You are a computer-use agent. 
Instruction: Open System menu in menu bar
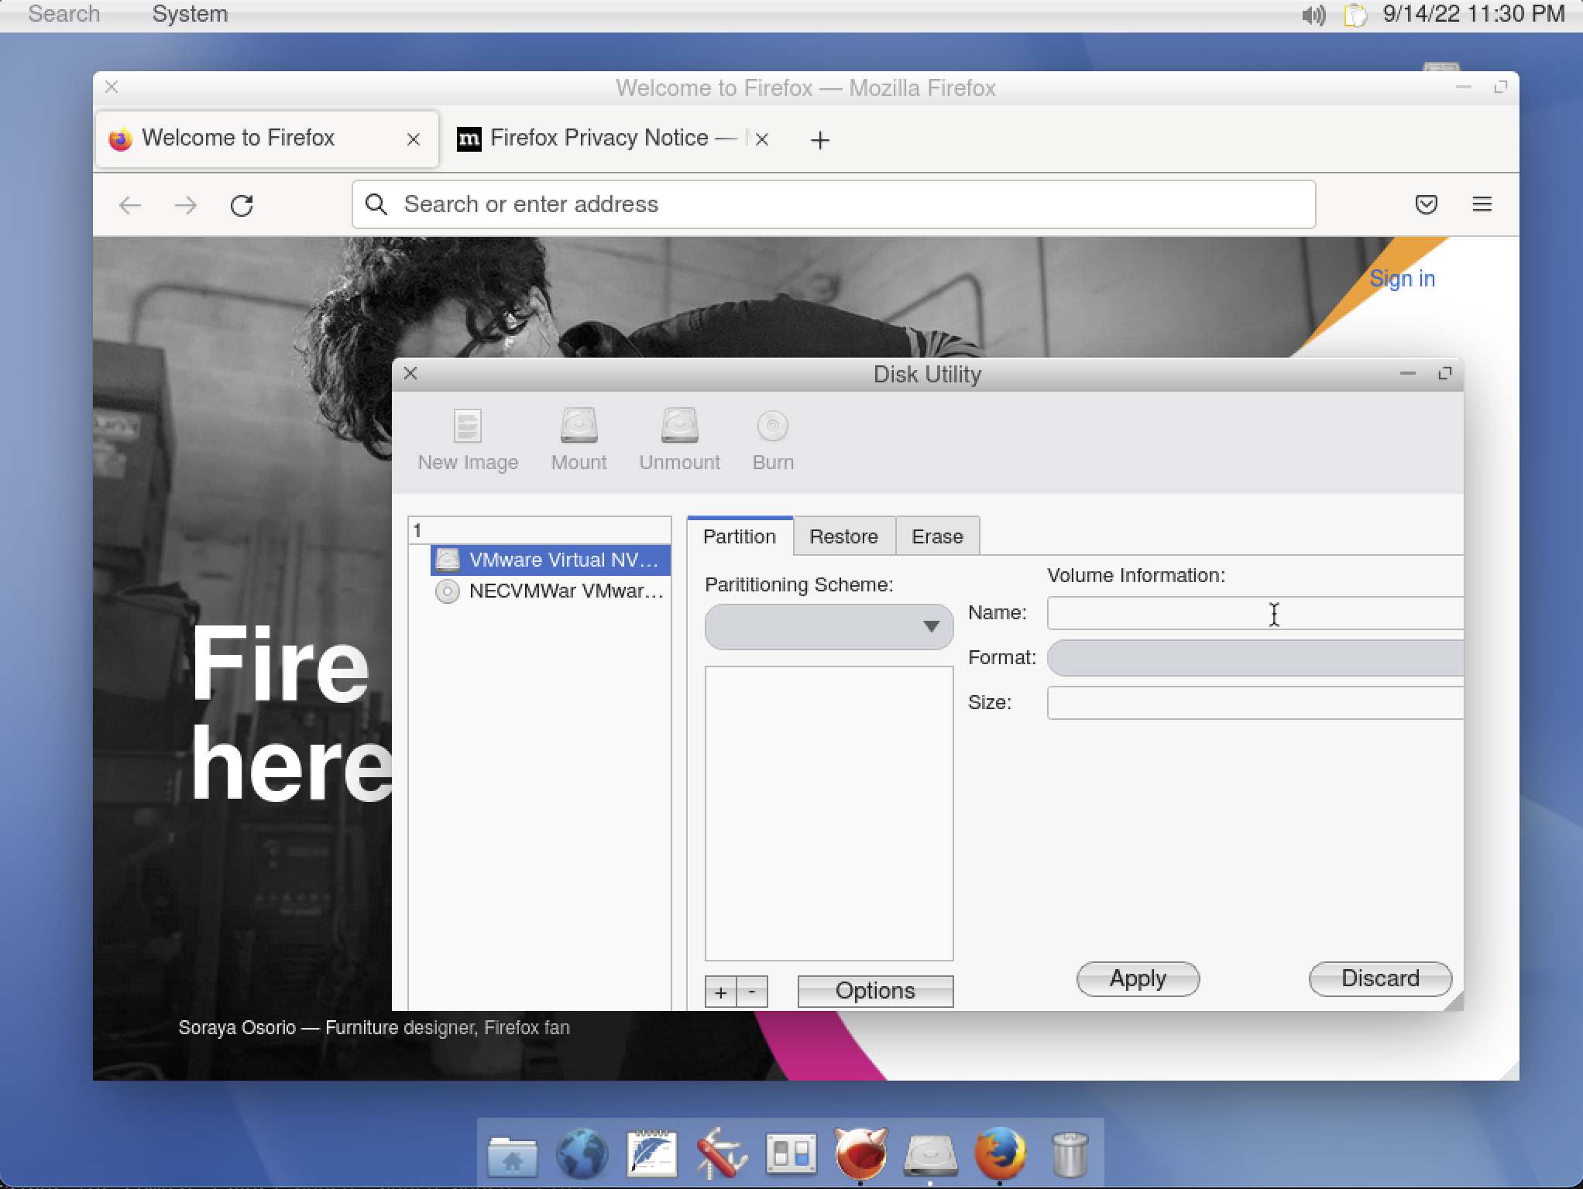coord(189,14)
